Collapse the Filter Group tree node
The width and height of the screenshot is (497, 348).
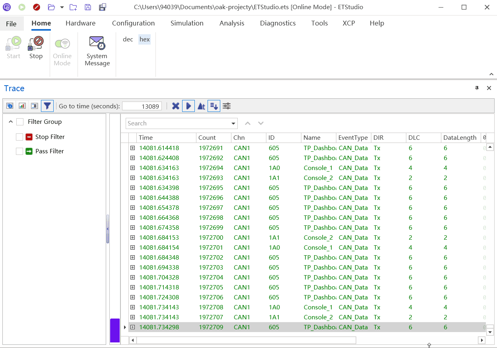(10, 122)
